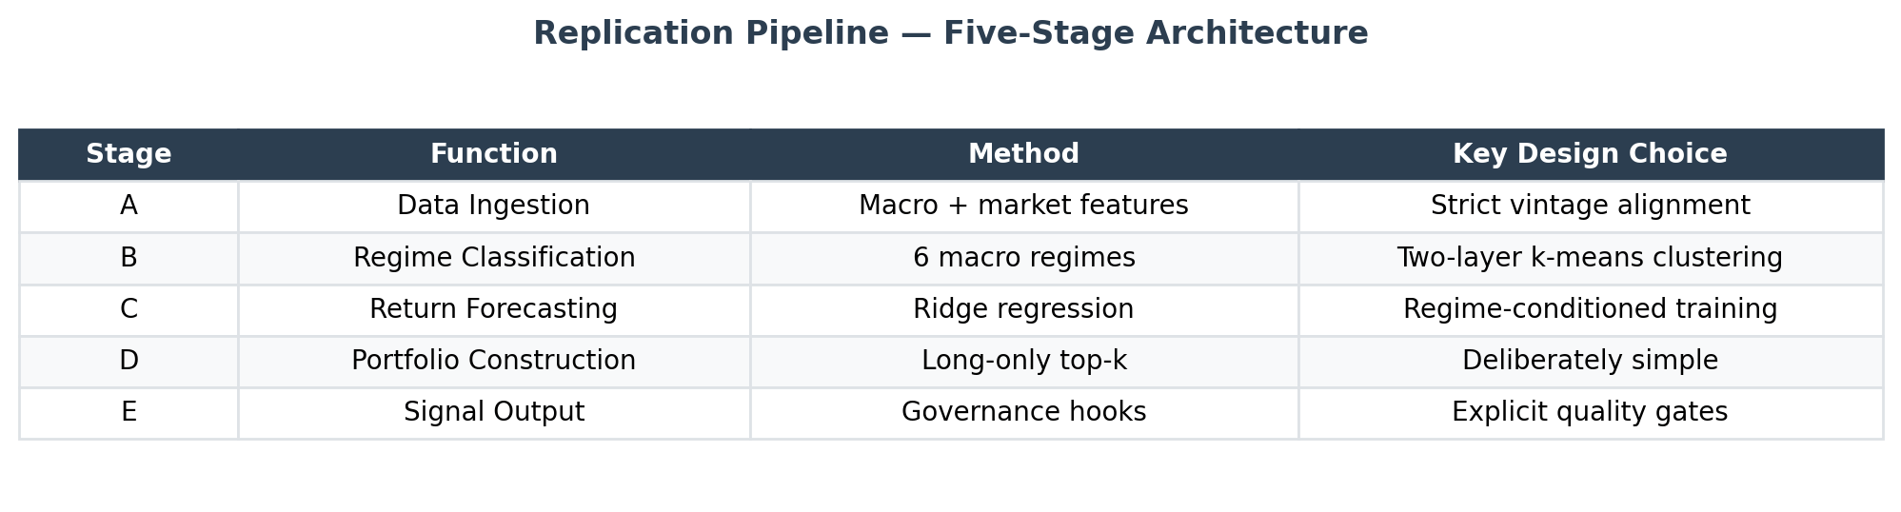Click the Method column header
This screenshot has height=512, width=1901.
pyautogui.click(x=1024, y=154)
